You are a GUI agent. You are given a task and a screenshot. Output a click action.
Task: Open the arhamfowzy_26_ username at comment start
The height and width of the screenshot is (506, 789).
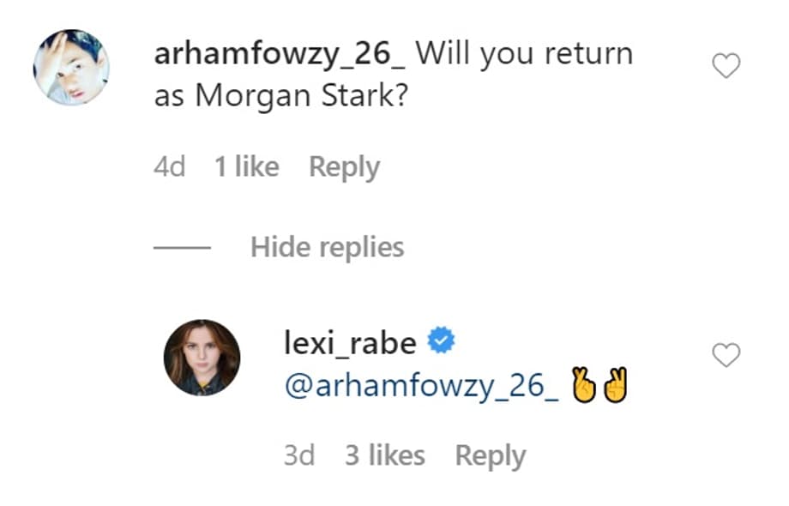(284, 55)
